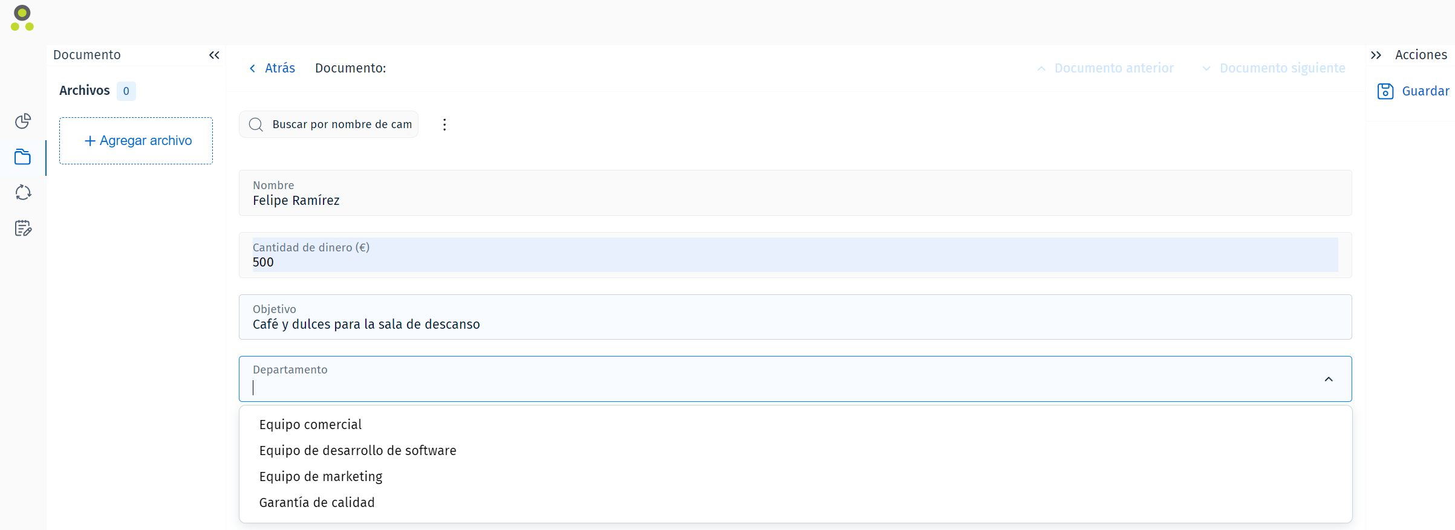Focus the Buscar por nombre de campo field
Image resolution: width=1455 pixels, height=530 pixels.
[328, 124]
